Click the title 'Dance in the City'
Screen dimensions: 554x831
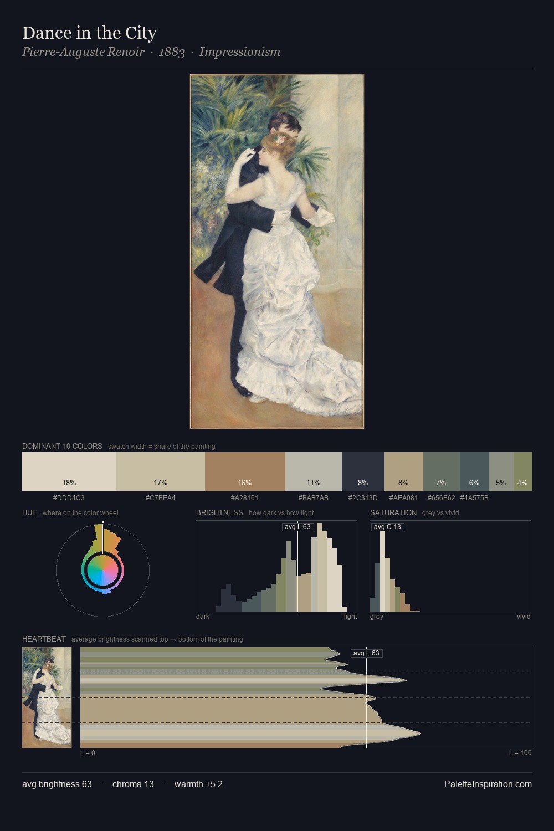pos(89,33)
